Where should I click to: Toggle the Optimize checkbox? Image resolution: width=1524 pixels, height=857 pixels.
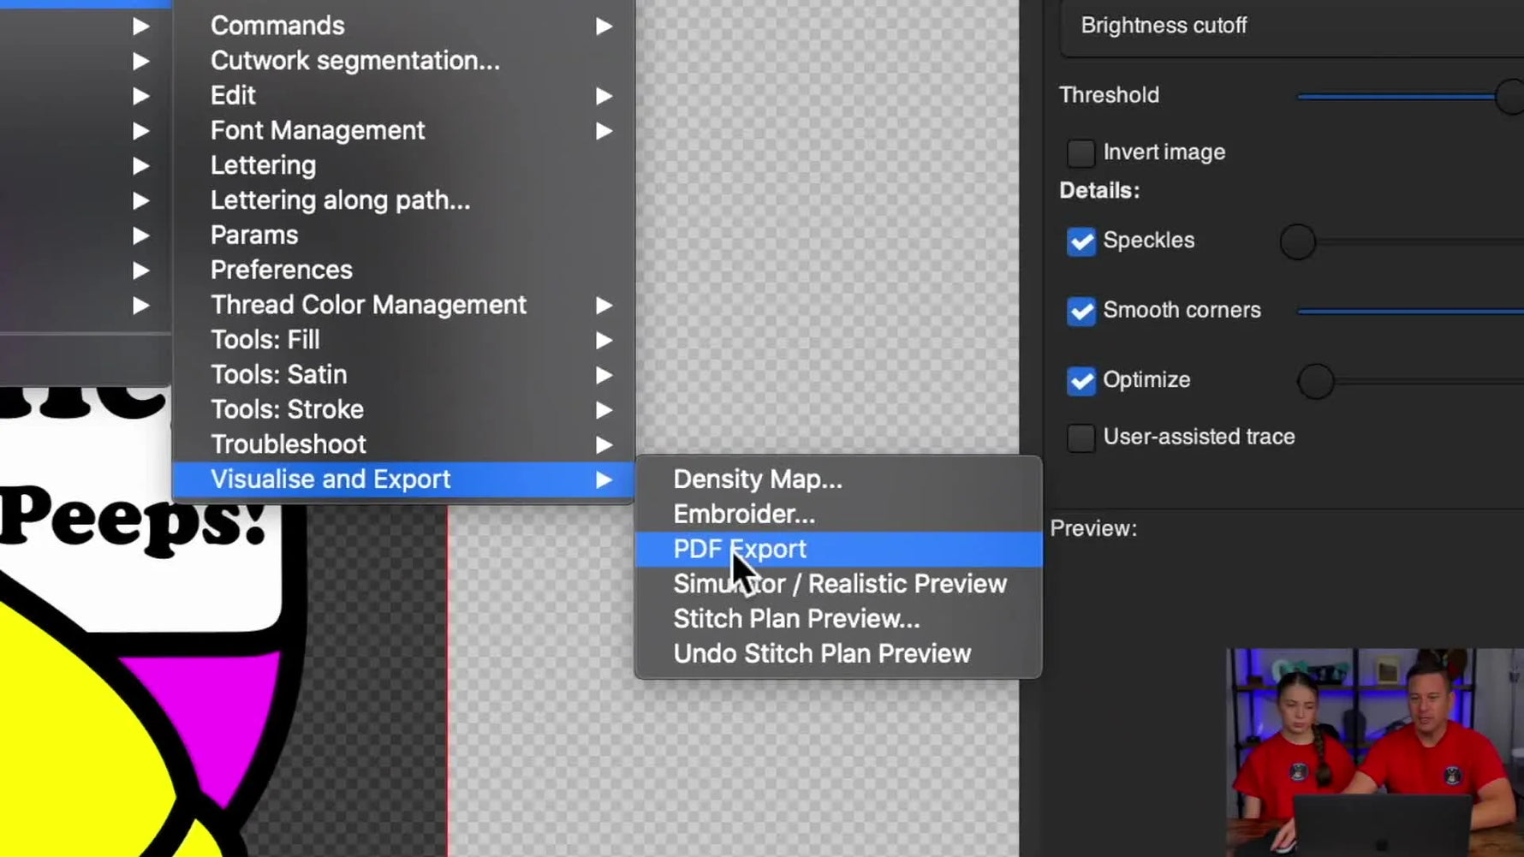1080,380
